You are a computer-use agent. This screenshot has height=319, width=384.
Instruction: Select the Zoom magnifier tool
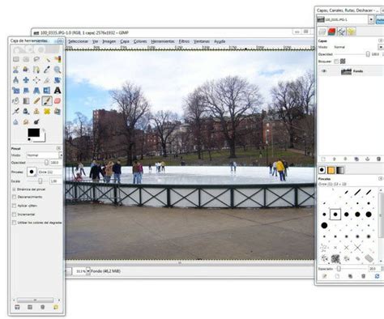click(58, 70)
